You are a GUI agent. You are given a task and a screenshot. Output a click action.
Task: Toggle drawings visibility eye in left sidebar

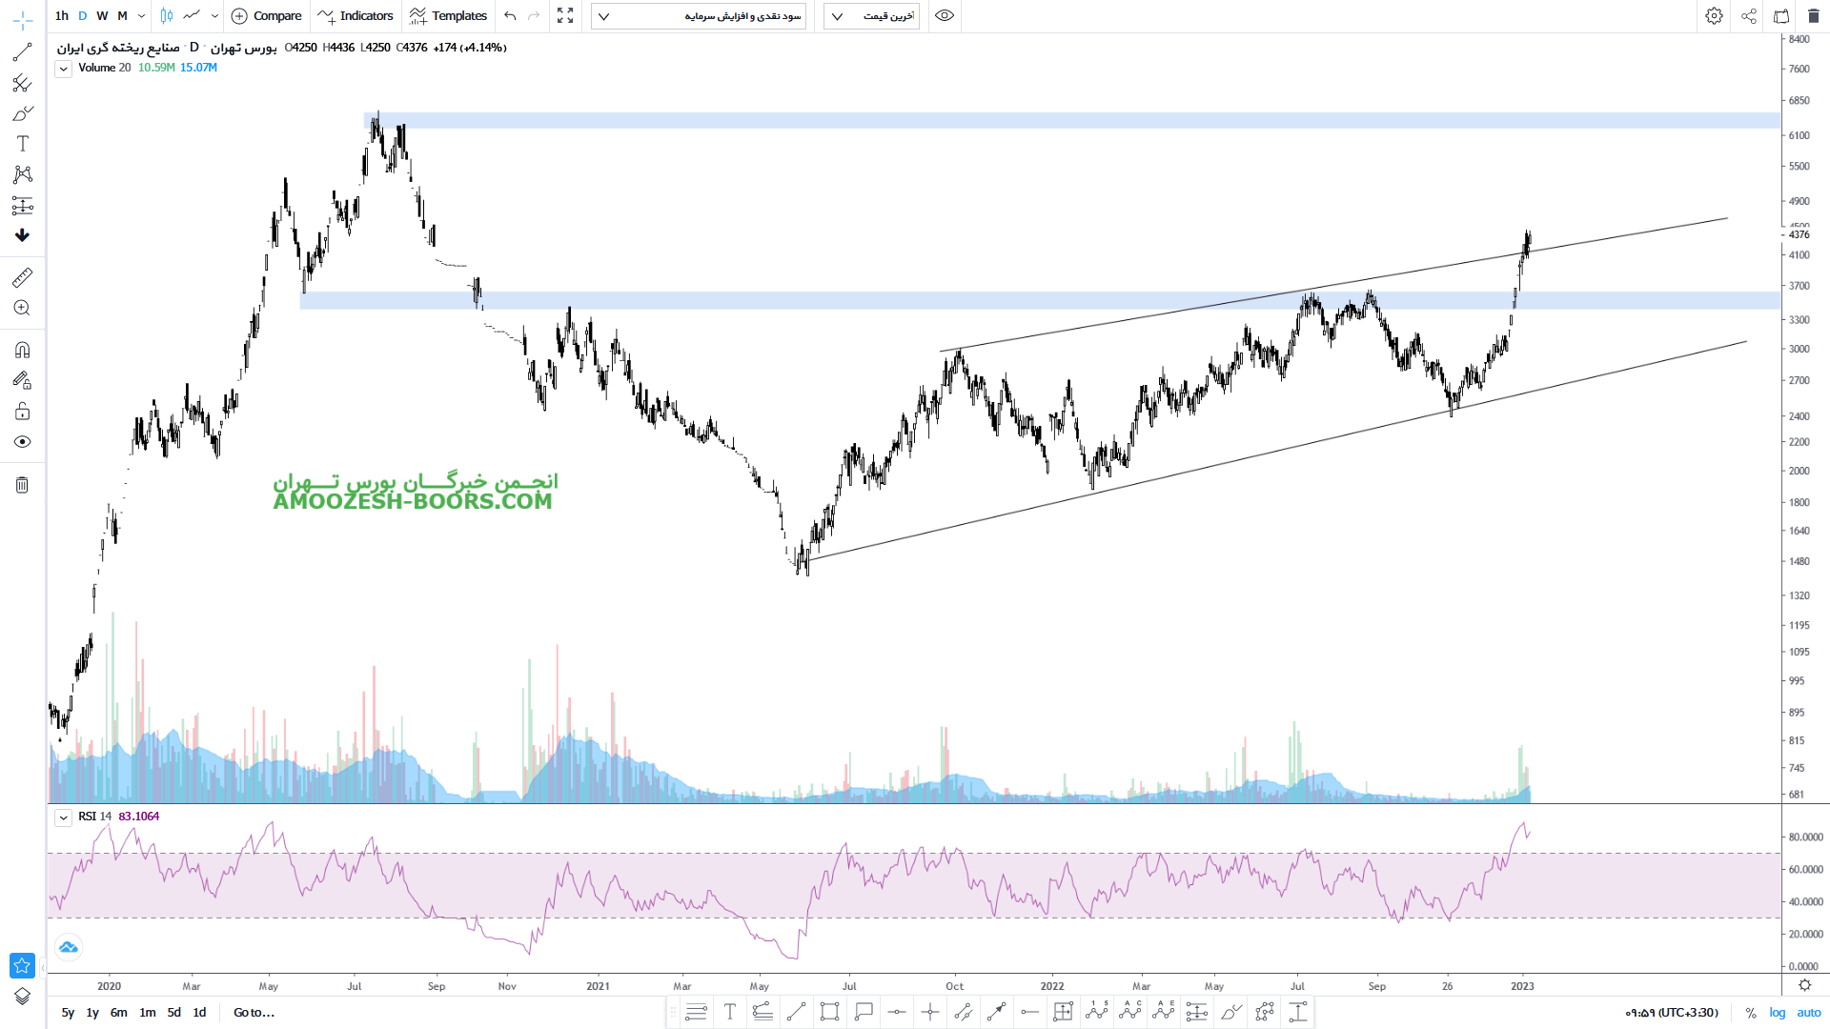coord(23,442)
